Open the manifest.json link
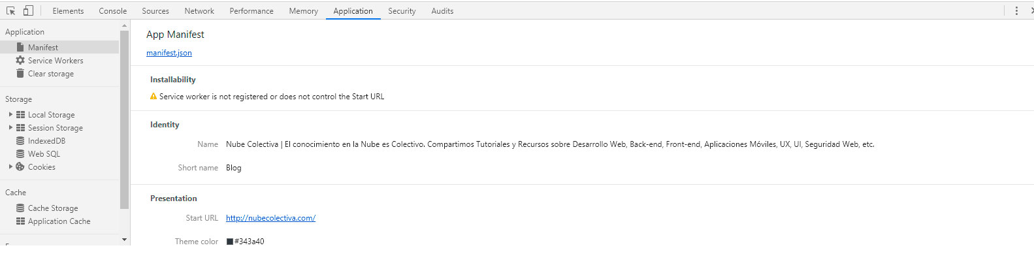 click(x=169, y=53)
